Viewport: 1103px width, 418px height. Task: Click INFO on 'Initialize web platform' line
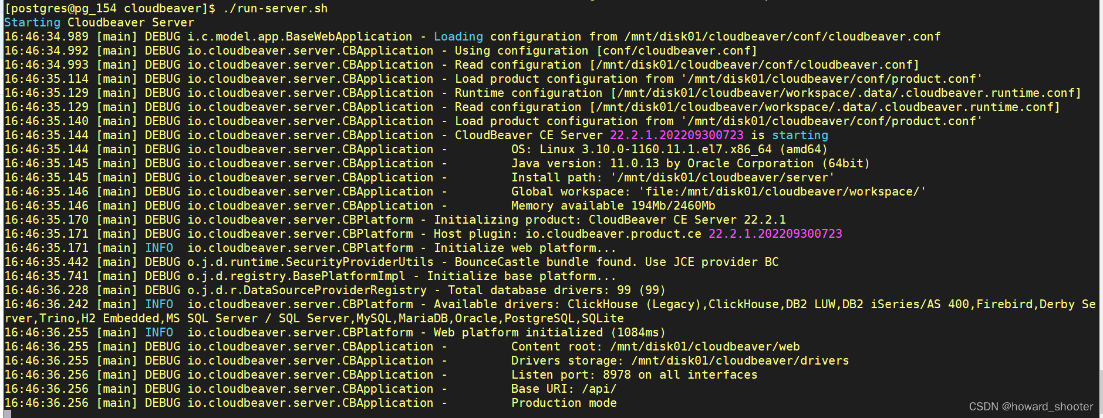(x=159, y=248)
